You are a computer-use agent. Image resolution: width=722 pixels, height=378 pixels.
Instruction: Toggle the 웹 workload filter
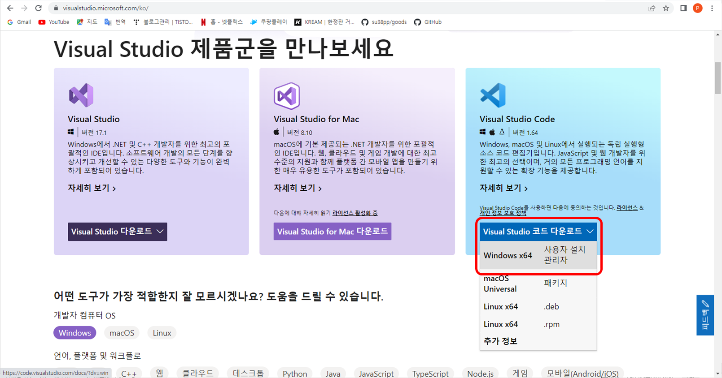(159, 373)
